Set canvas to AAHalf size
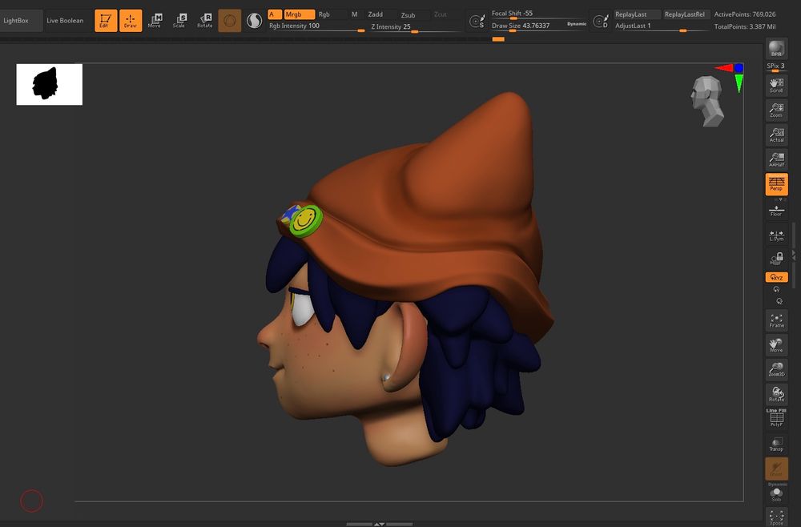Screen dimensions: 801x527 pos(776,159)
